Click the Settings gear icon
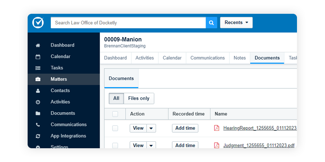This screenshot has width=325, height=162. tap(38, 147)
